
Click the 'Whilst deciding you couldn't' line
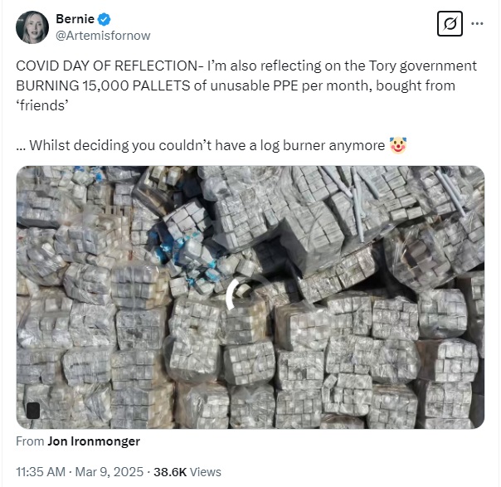(115, 145)
